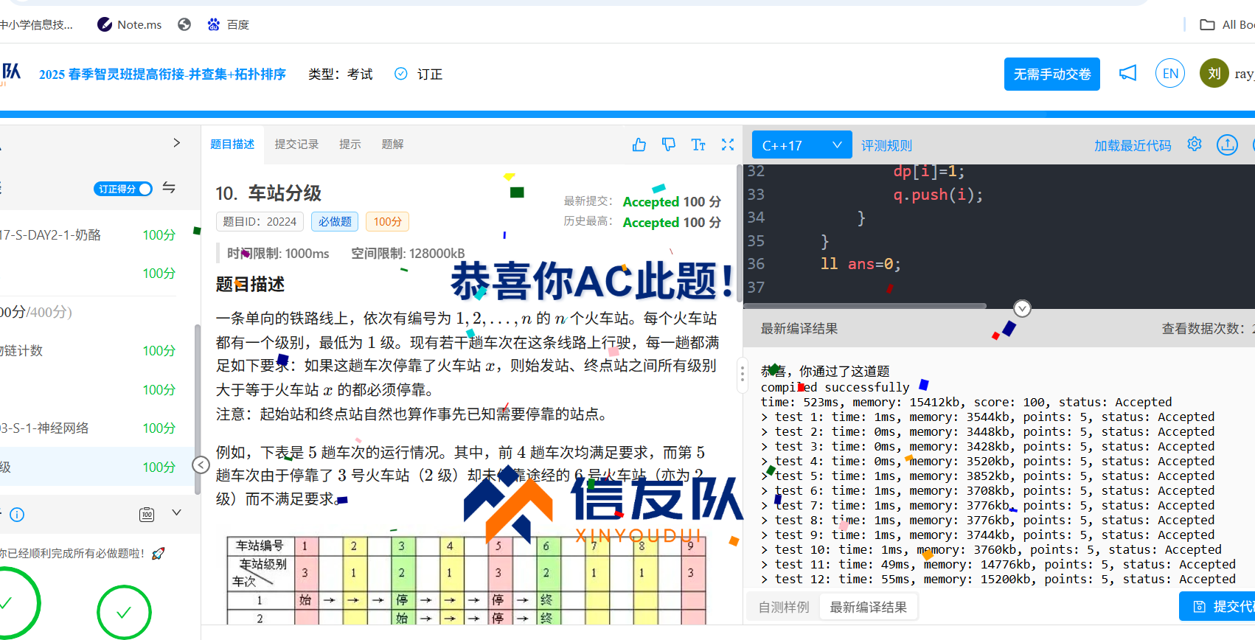The image size is (1255, 640).
Task: Open the 加载最近代码 link
Action: click(x=1132, y=145)
